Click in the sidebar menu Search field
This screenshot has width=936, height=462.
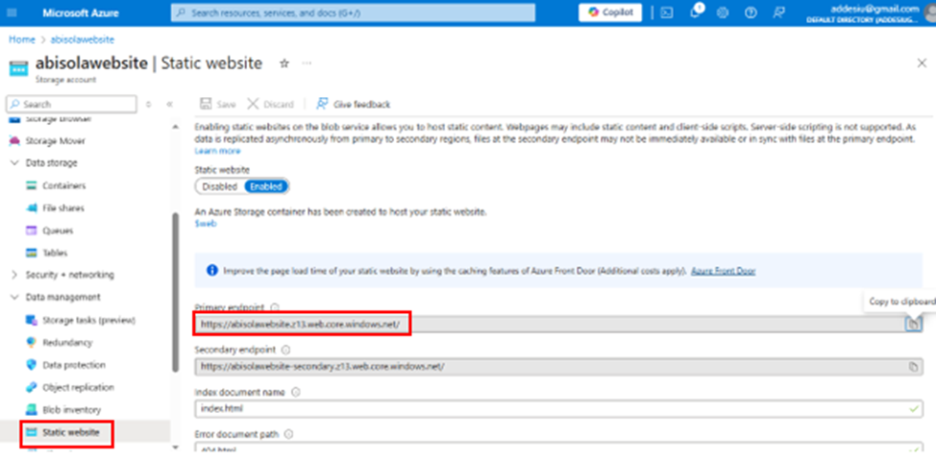click(72, 104)
